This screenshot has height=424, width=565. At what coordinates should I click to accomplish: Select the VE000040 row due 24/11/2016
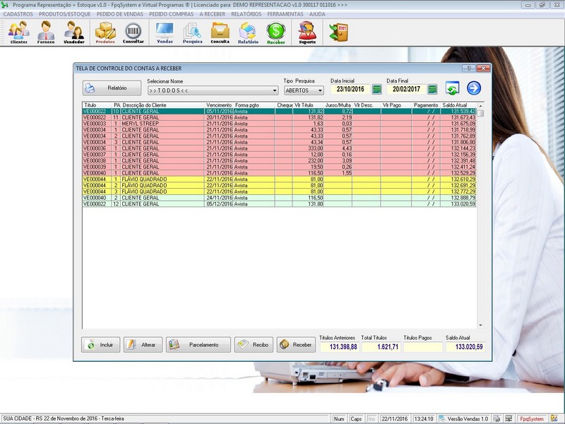[279, 198]
